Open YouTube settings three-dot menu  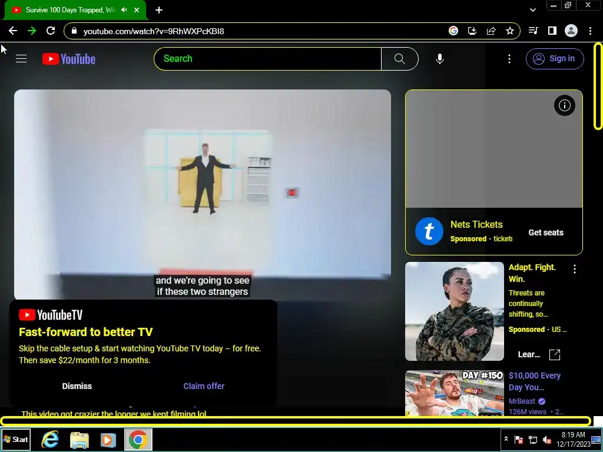pyautogui.click(x=509, y=59)
